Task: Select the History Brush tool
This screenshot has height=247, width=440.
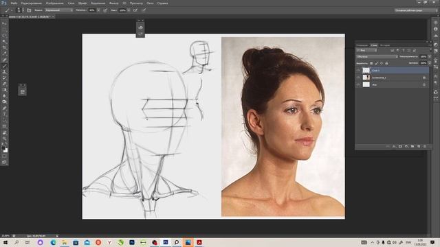Action: pyautogui.click(x=4, y=78)
